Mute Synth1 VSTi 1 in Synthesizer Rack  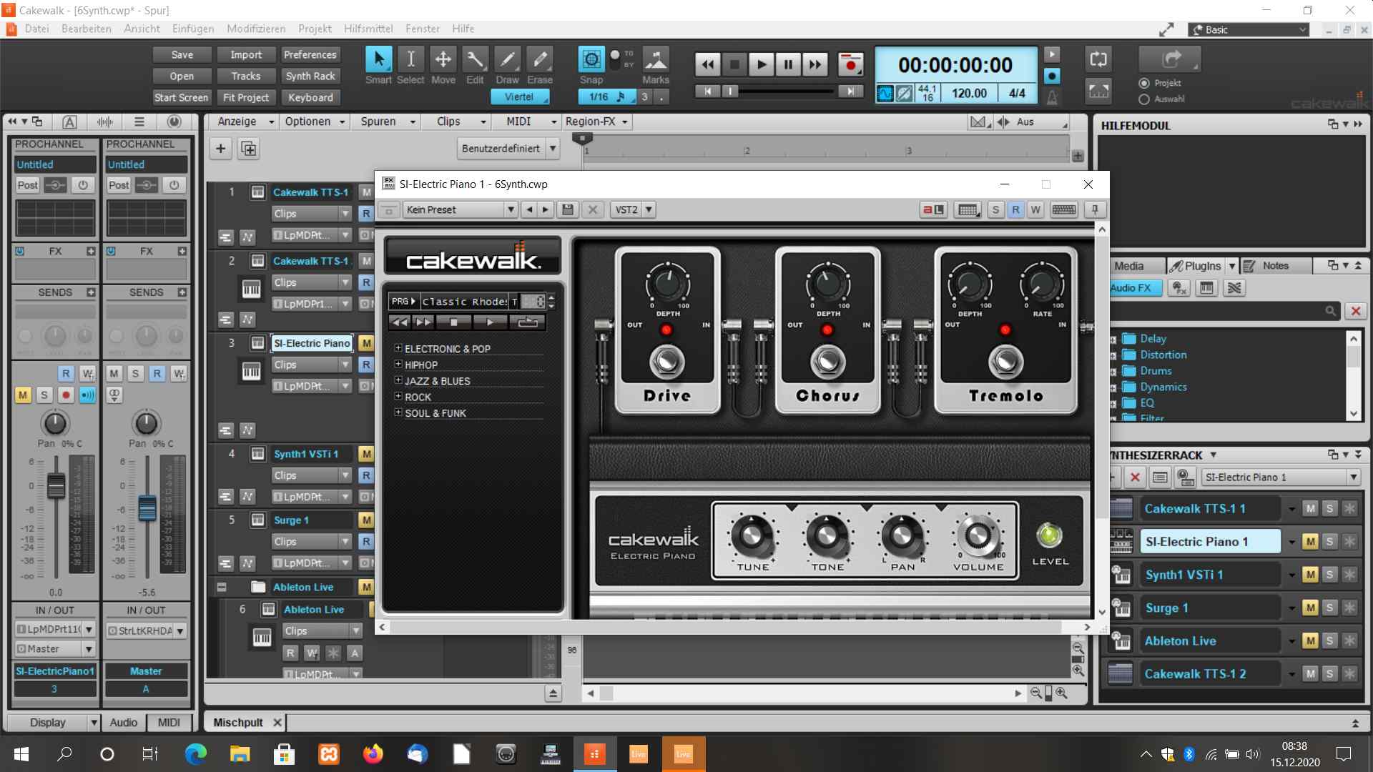(x=1310, y=575)
